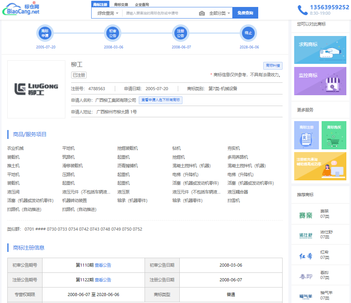This screenshot has width=351, height=303.
Task: Click the 柳工 trademark title
Action: click(x=77, y=65)
